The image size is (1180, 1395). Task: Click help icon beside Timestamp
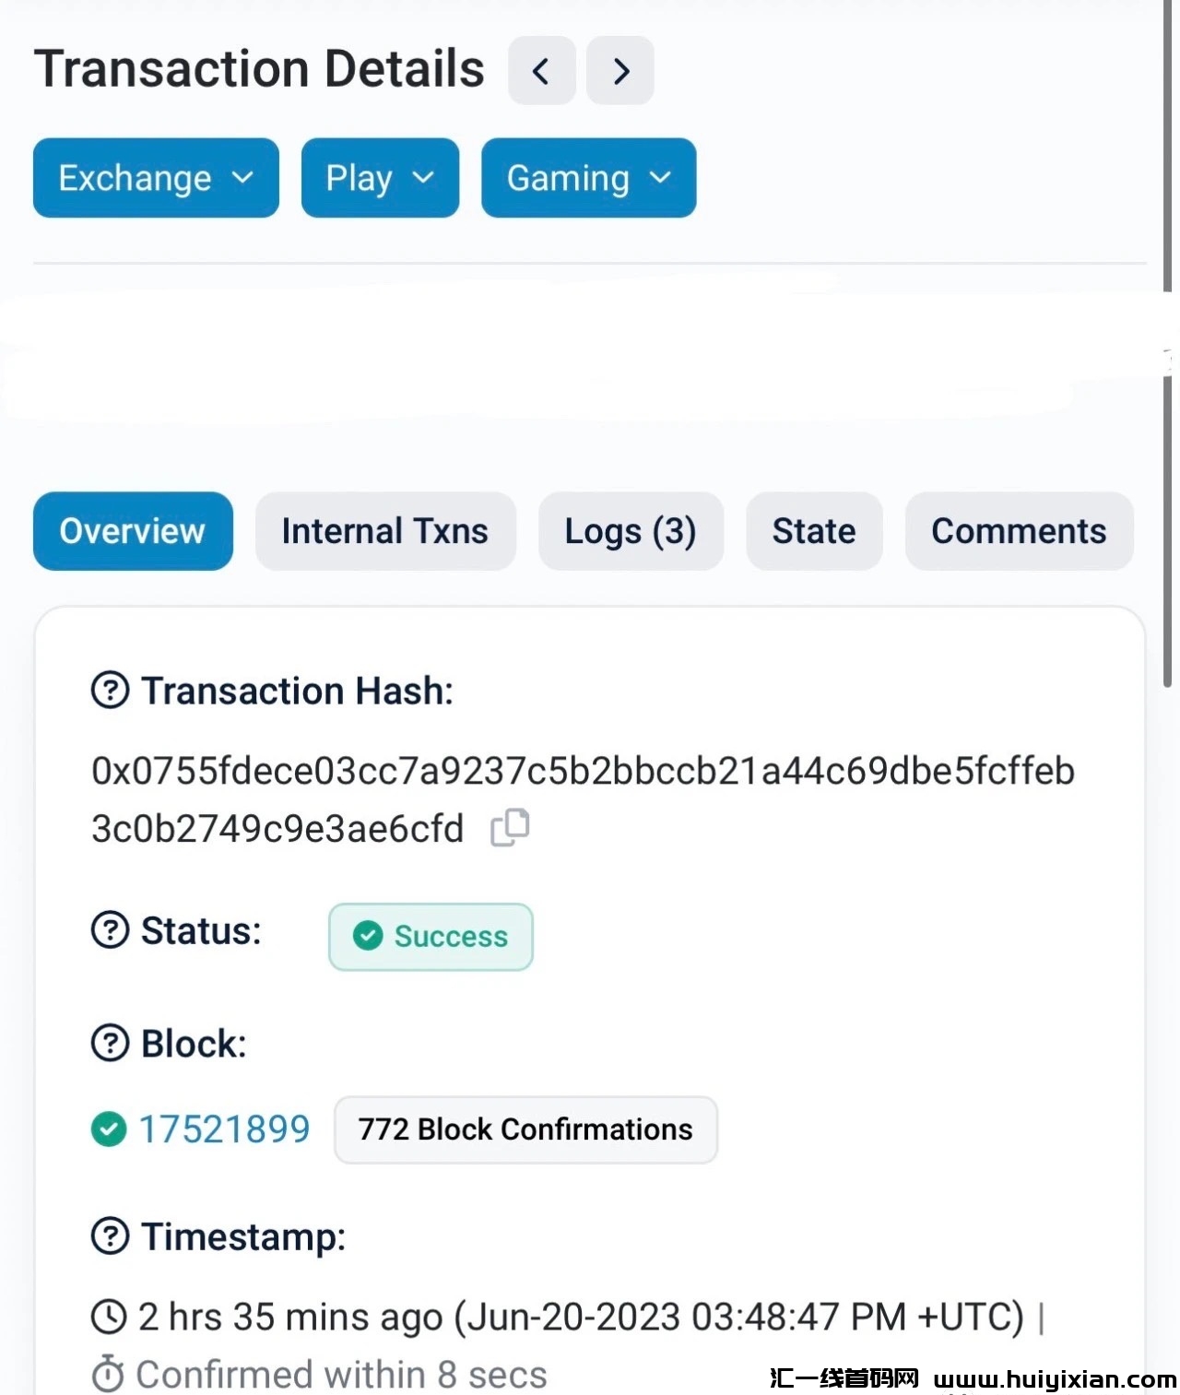pos(111,1235)
